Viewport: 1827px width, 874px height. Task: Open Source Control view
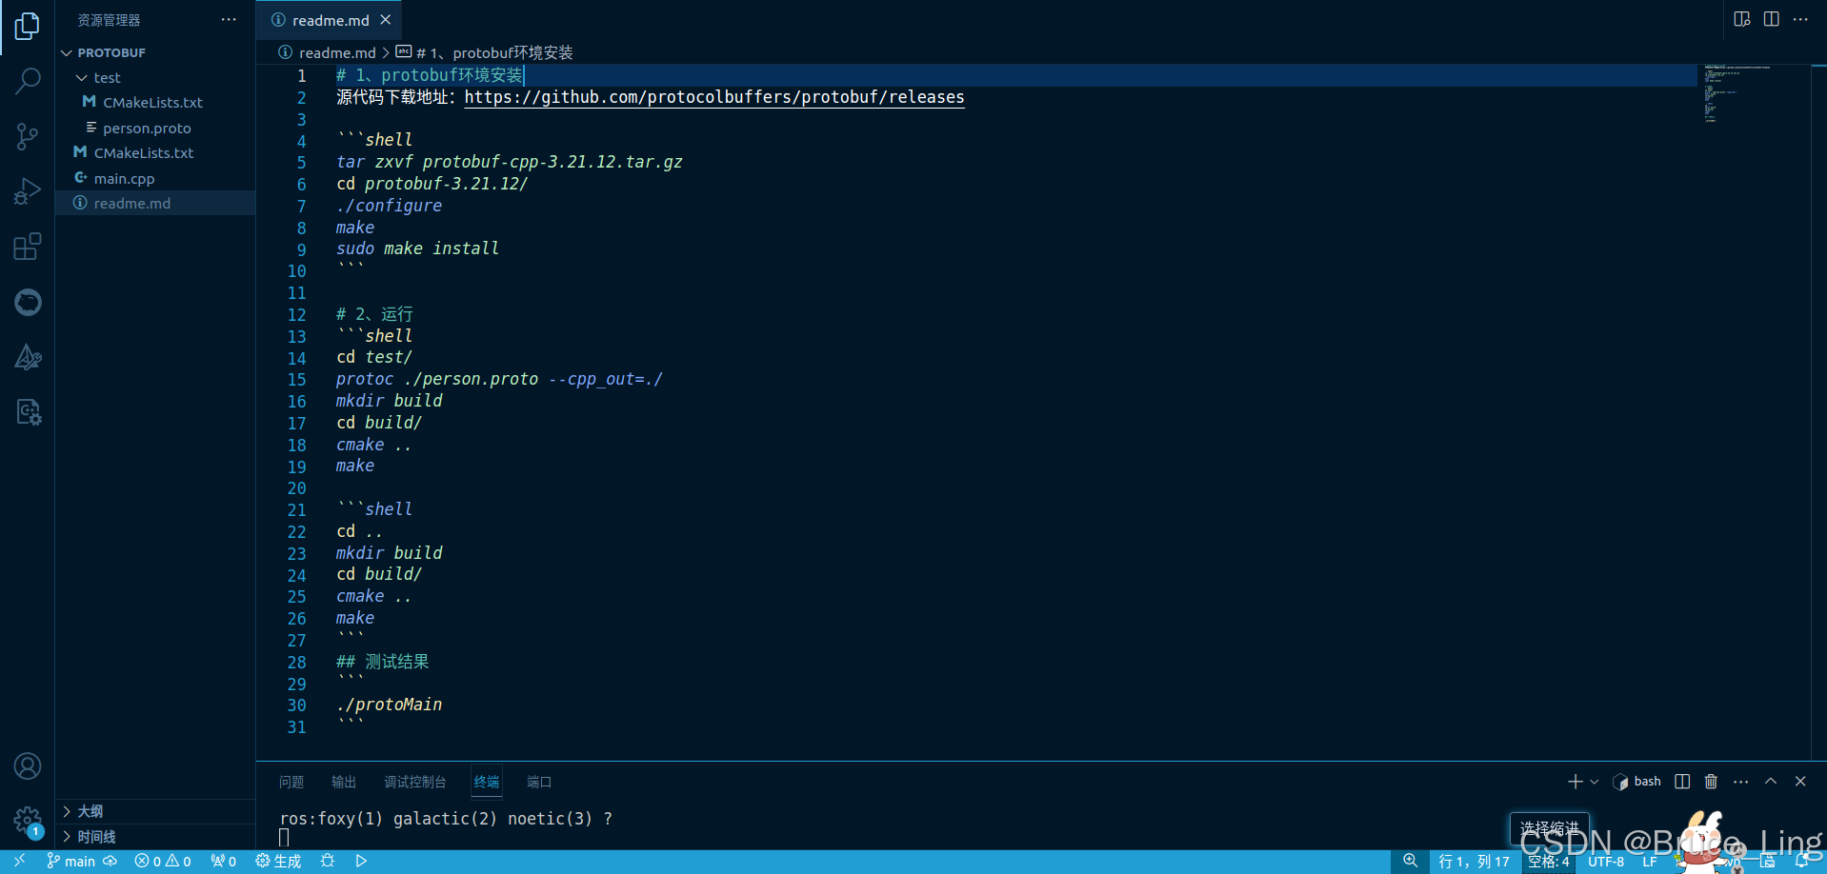click(x=28, y=136)
